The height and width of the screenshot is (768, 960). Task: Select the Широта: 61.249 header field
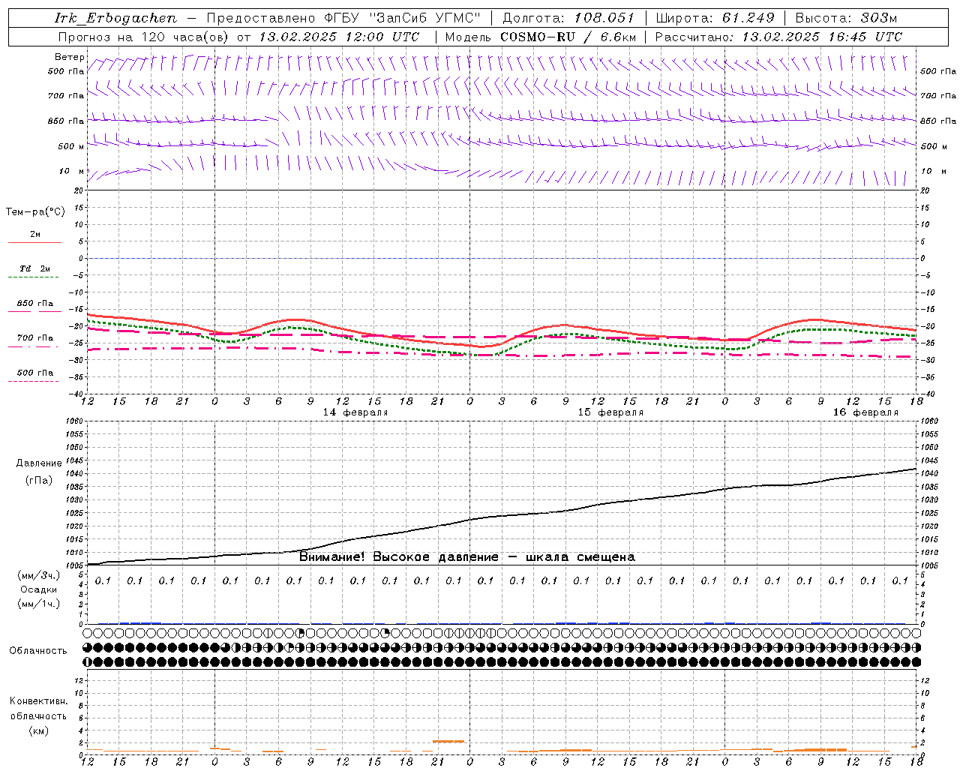[715, 18]
